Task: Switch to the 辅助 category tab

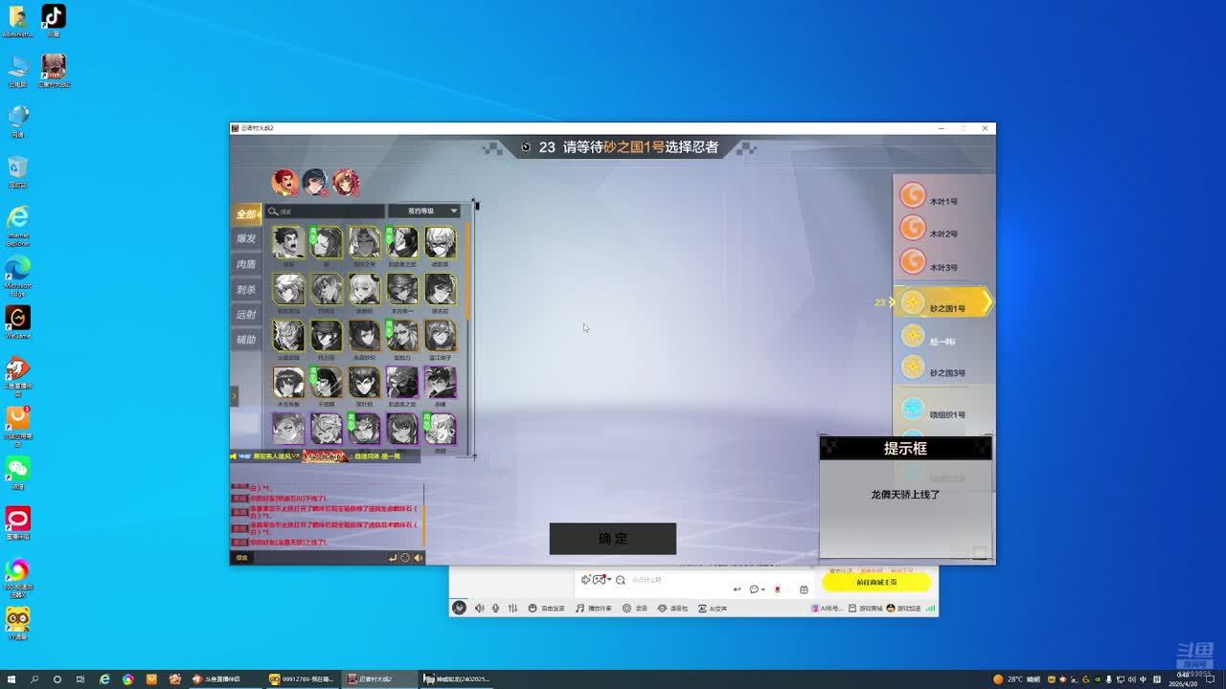Action: pyautogui.click(x=246, y=340)
